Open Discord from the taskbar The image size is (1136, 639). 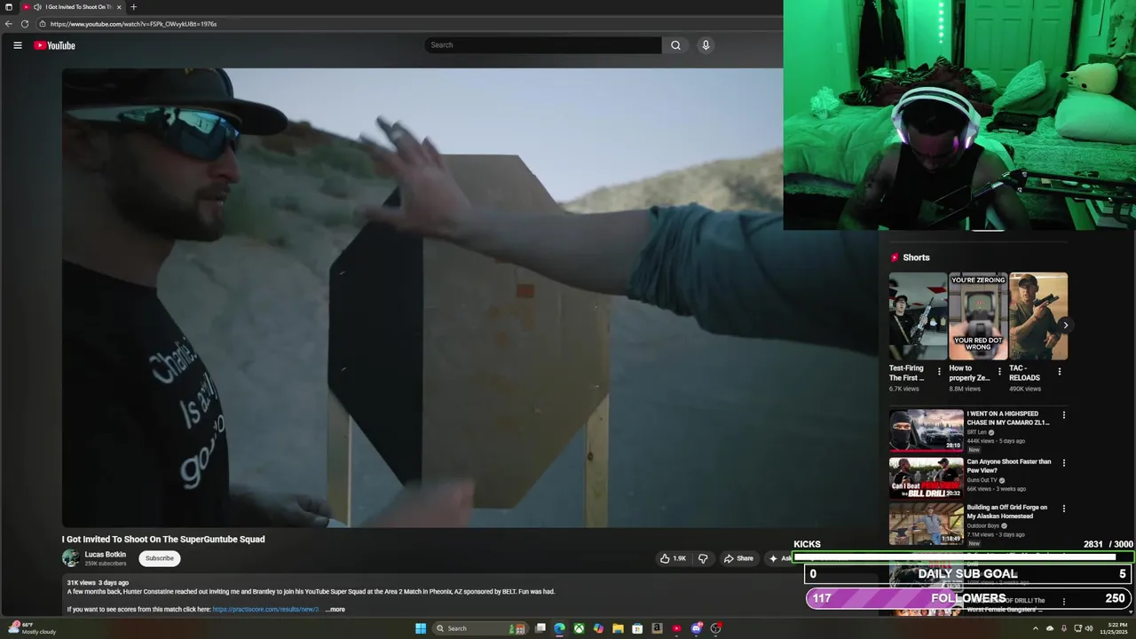click(696, 628)
